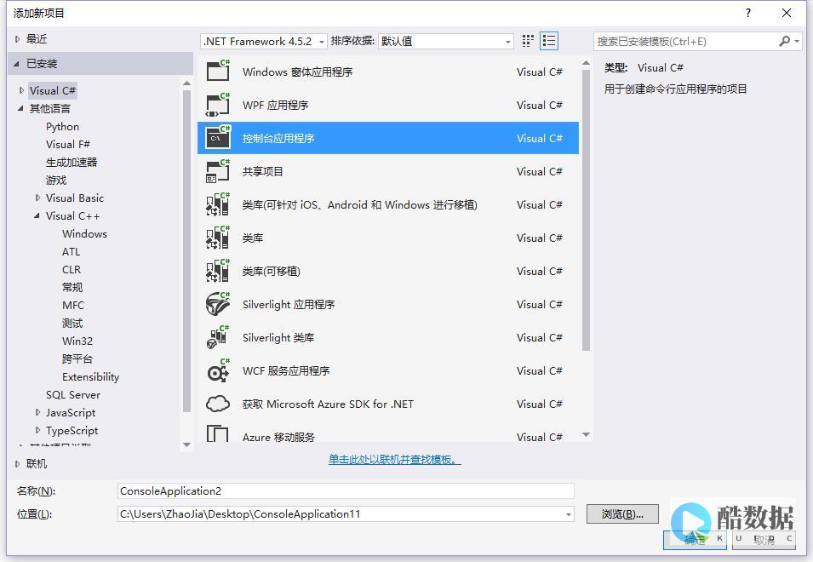This screenshot has height=562, width=813.
Task: Click tree panel scrollbar up arrow
Action: [x=187, y=83]
